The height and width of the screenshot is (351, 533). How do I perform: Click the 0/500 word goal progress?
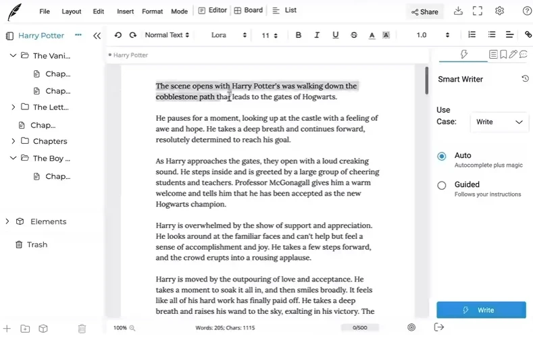[x=359, y=327]
